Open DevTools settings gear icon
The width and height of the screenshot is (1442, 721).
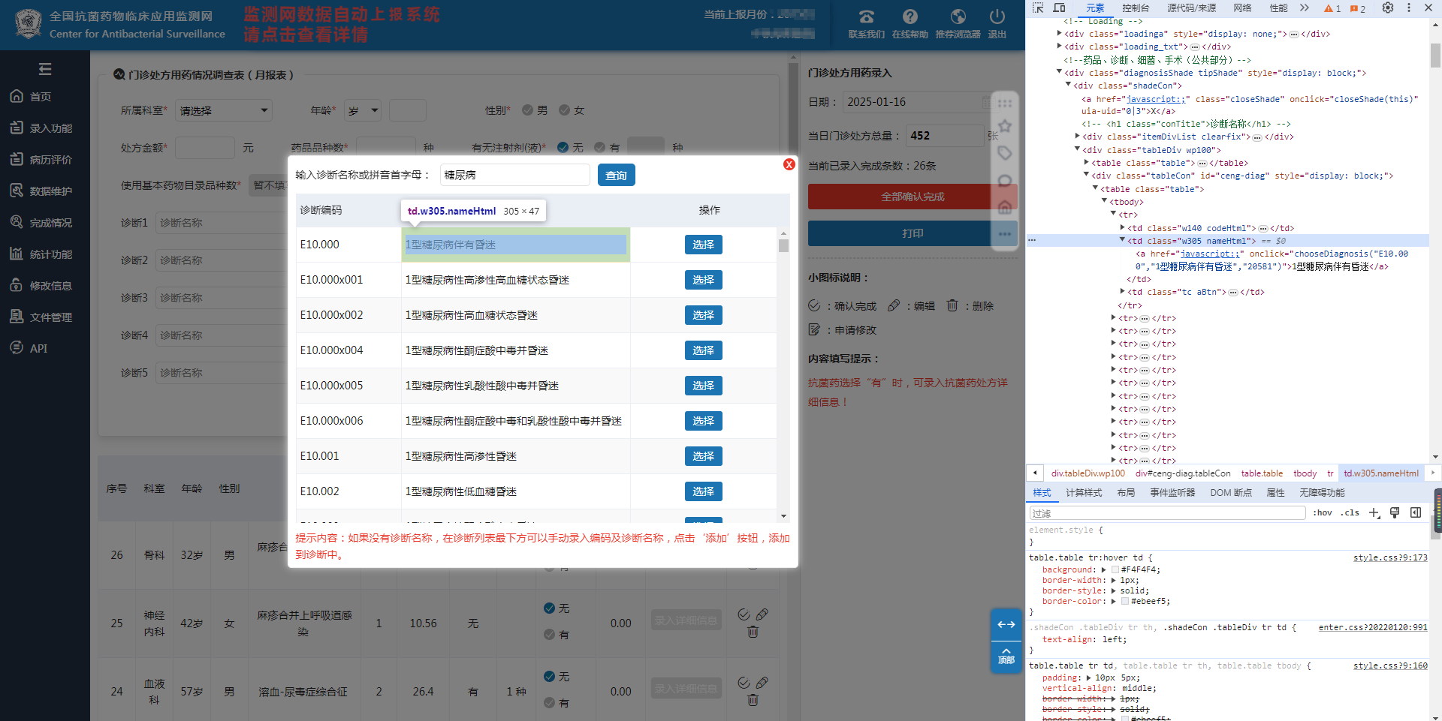pos(1388,8)
